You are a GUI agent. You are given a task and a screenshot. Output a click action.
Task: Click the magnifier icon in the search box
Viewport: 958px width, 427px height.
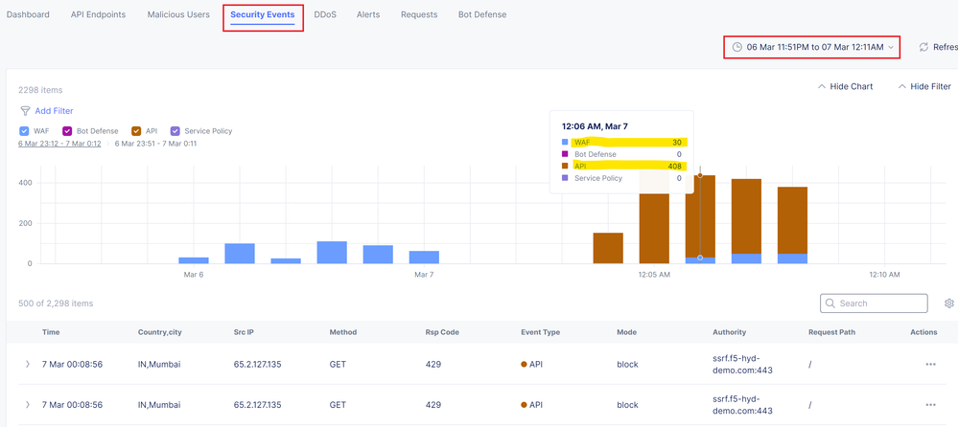pyautogui.click(x=830, y=303)
